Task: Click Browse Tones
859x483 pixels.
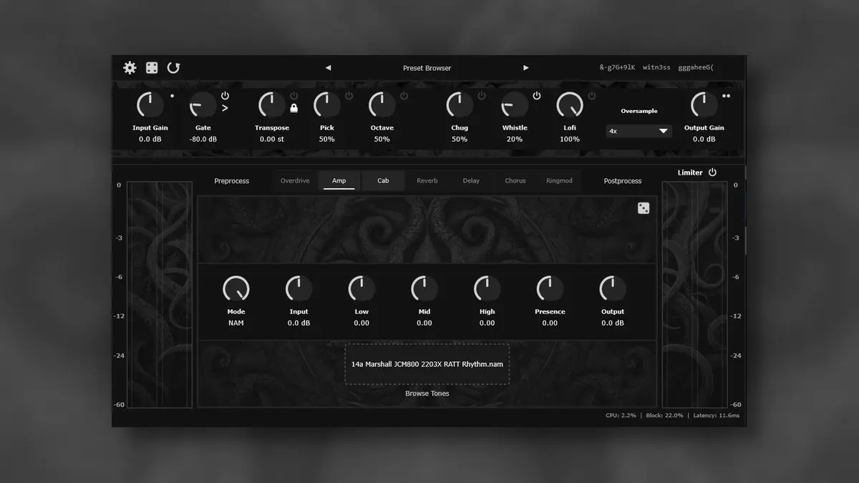Action: (x=427, y=394)
